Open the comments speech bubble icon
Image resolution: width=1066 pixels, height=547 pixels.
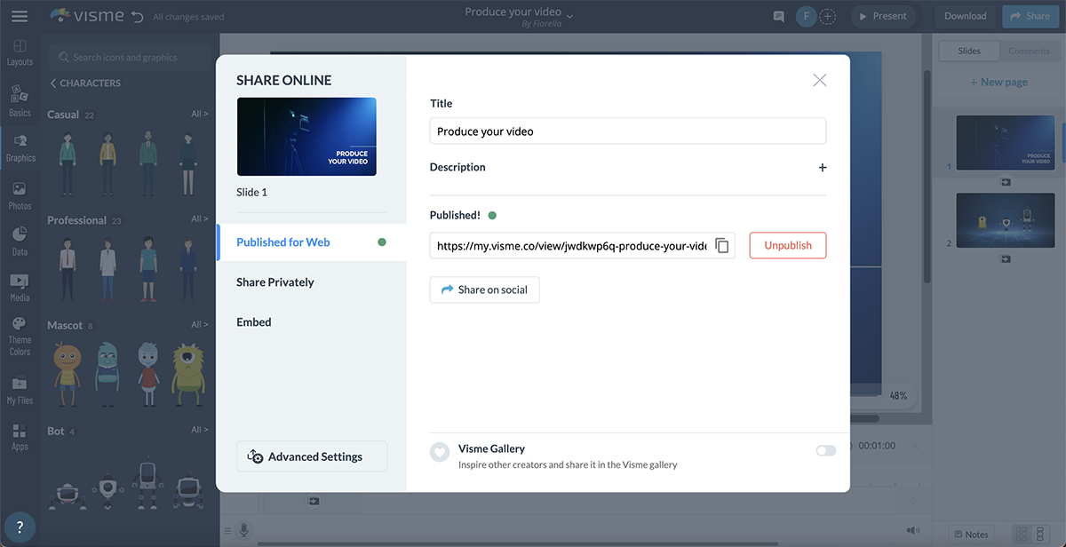coord(778,16)
